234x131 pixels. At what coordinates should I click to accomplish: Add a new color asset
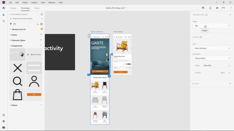click(41, 35)
